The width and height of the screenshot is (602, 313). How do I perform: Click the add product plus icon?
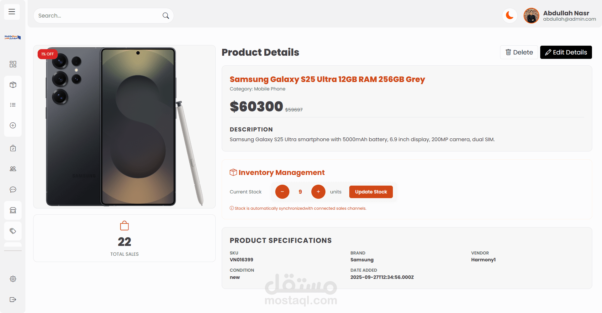coord(13,126)
